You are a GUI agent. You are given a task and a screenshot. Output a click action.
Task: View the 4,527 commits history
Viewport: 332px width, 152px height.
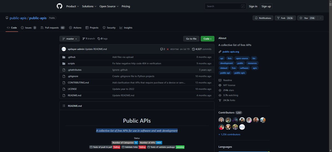[202, 49]
